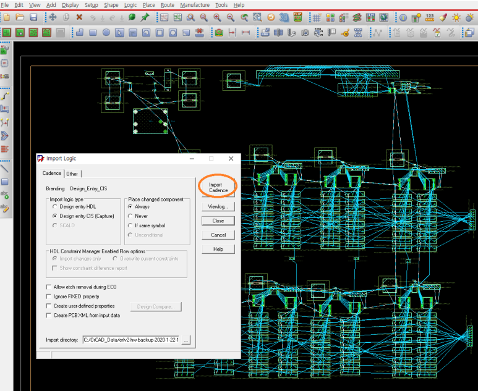
Task: Click the blue Show Element info icon
Action: (x=403, y=17)
